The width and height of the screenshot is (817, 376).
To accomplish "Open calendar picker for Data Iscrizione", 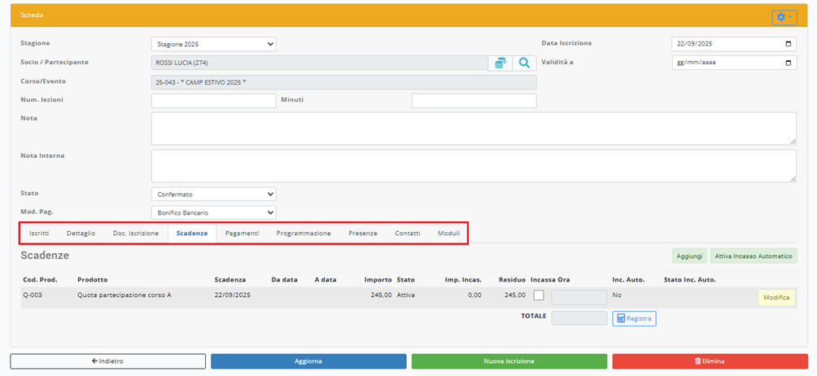I will point(787,44).
